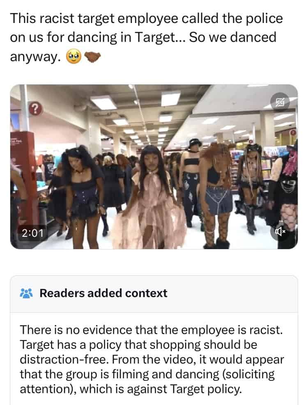
Task: Play the Target dancing video thumbnail
Action: point(154,167)
